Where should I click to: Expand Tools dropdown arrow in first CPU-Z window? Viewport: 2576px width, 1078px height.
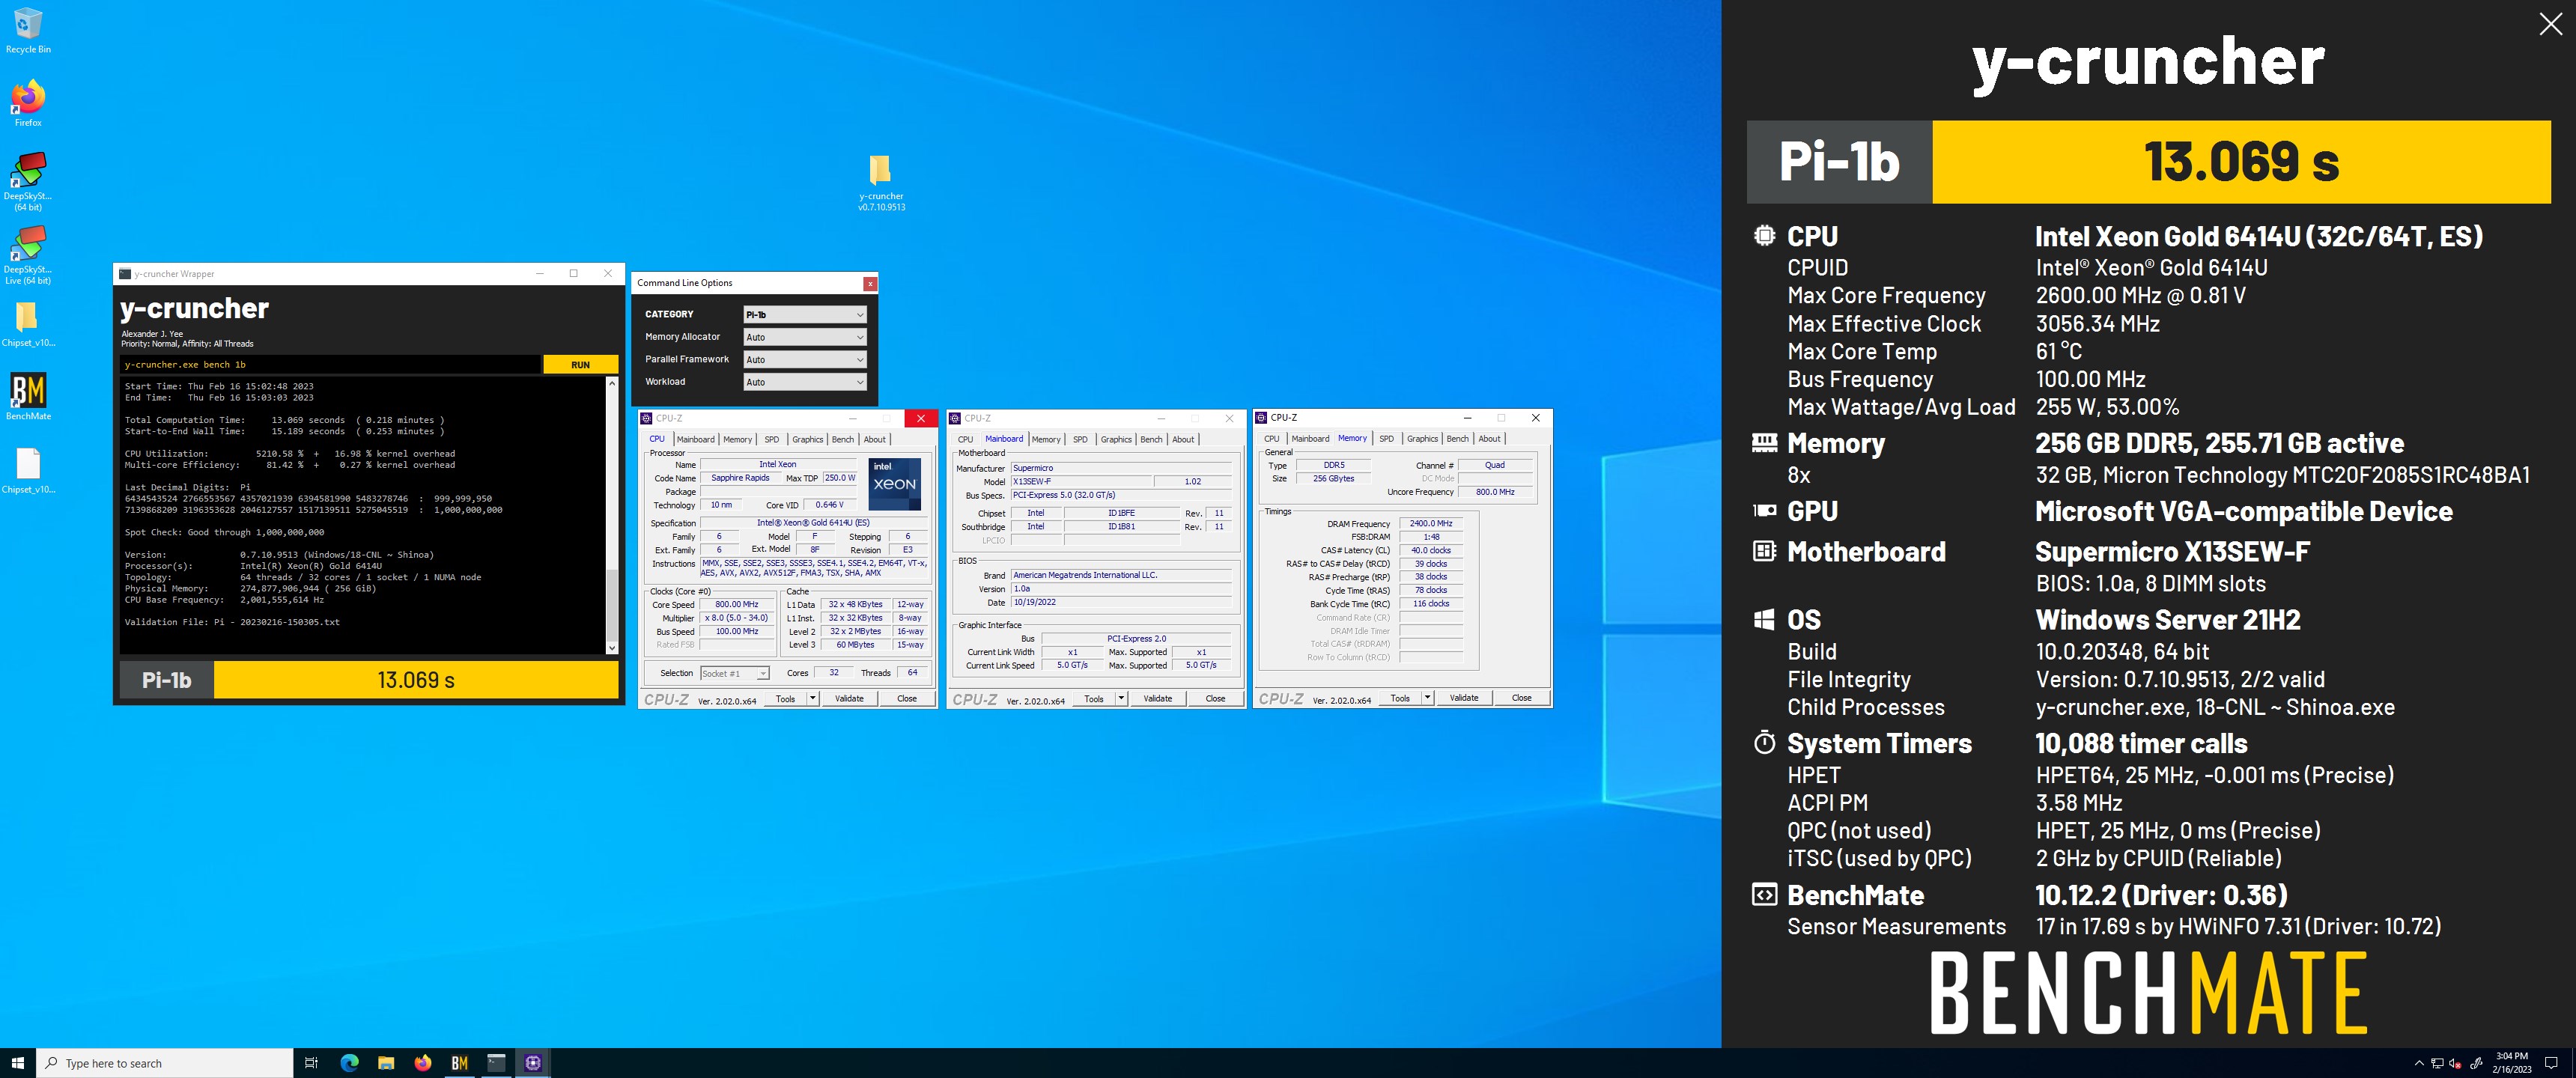click(x=812, y=699)
